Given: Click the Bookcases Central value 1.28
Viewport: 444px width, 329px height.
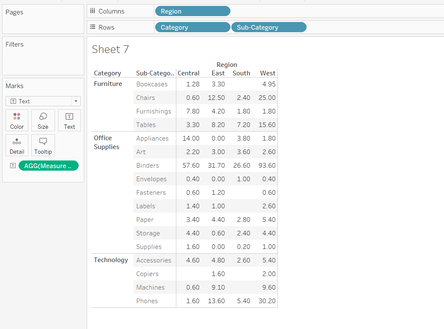Looking at the screenshot, I should coord(193,84).
